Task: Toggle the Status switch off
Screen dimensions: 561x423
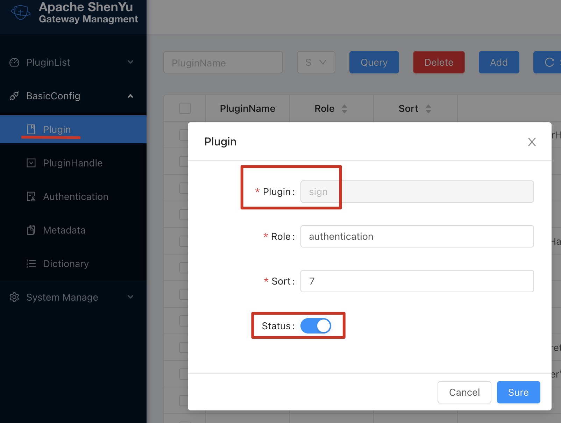Action: pyautogui.click(x=315, y=326)
